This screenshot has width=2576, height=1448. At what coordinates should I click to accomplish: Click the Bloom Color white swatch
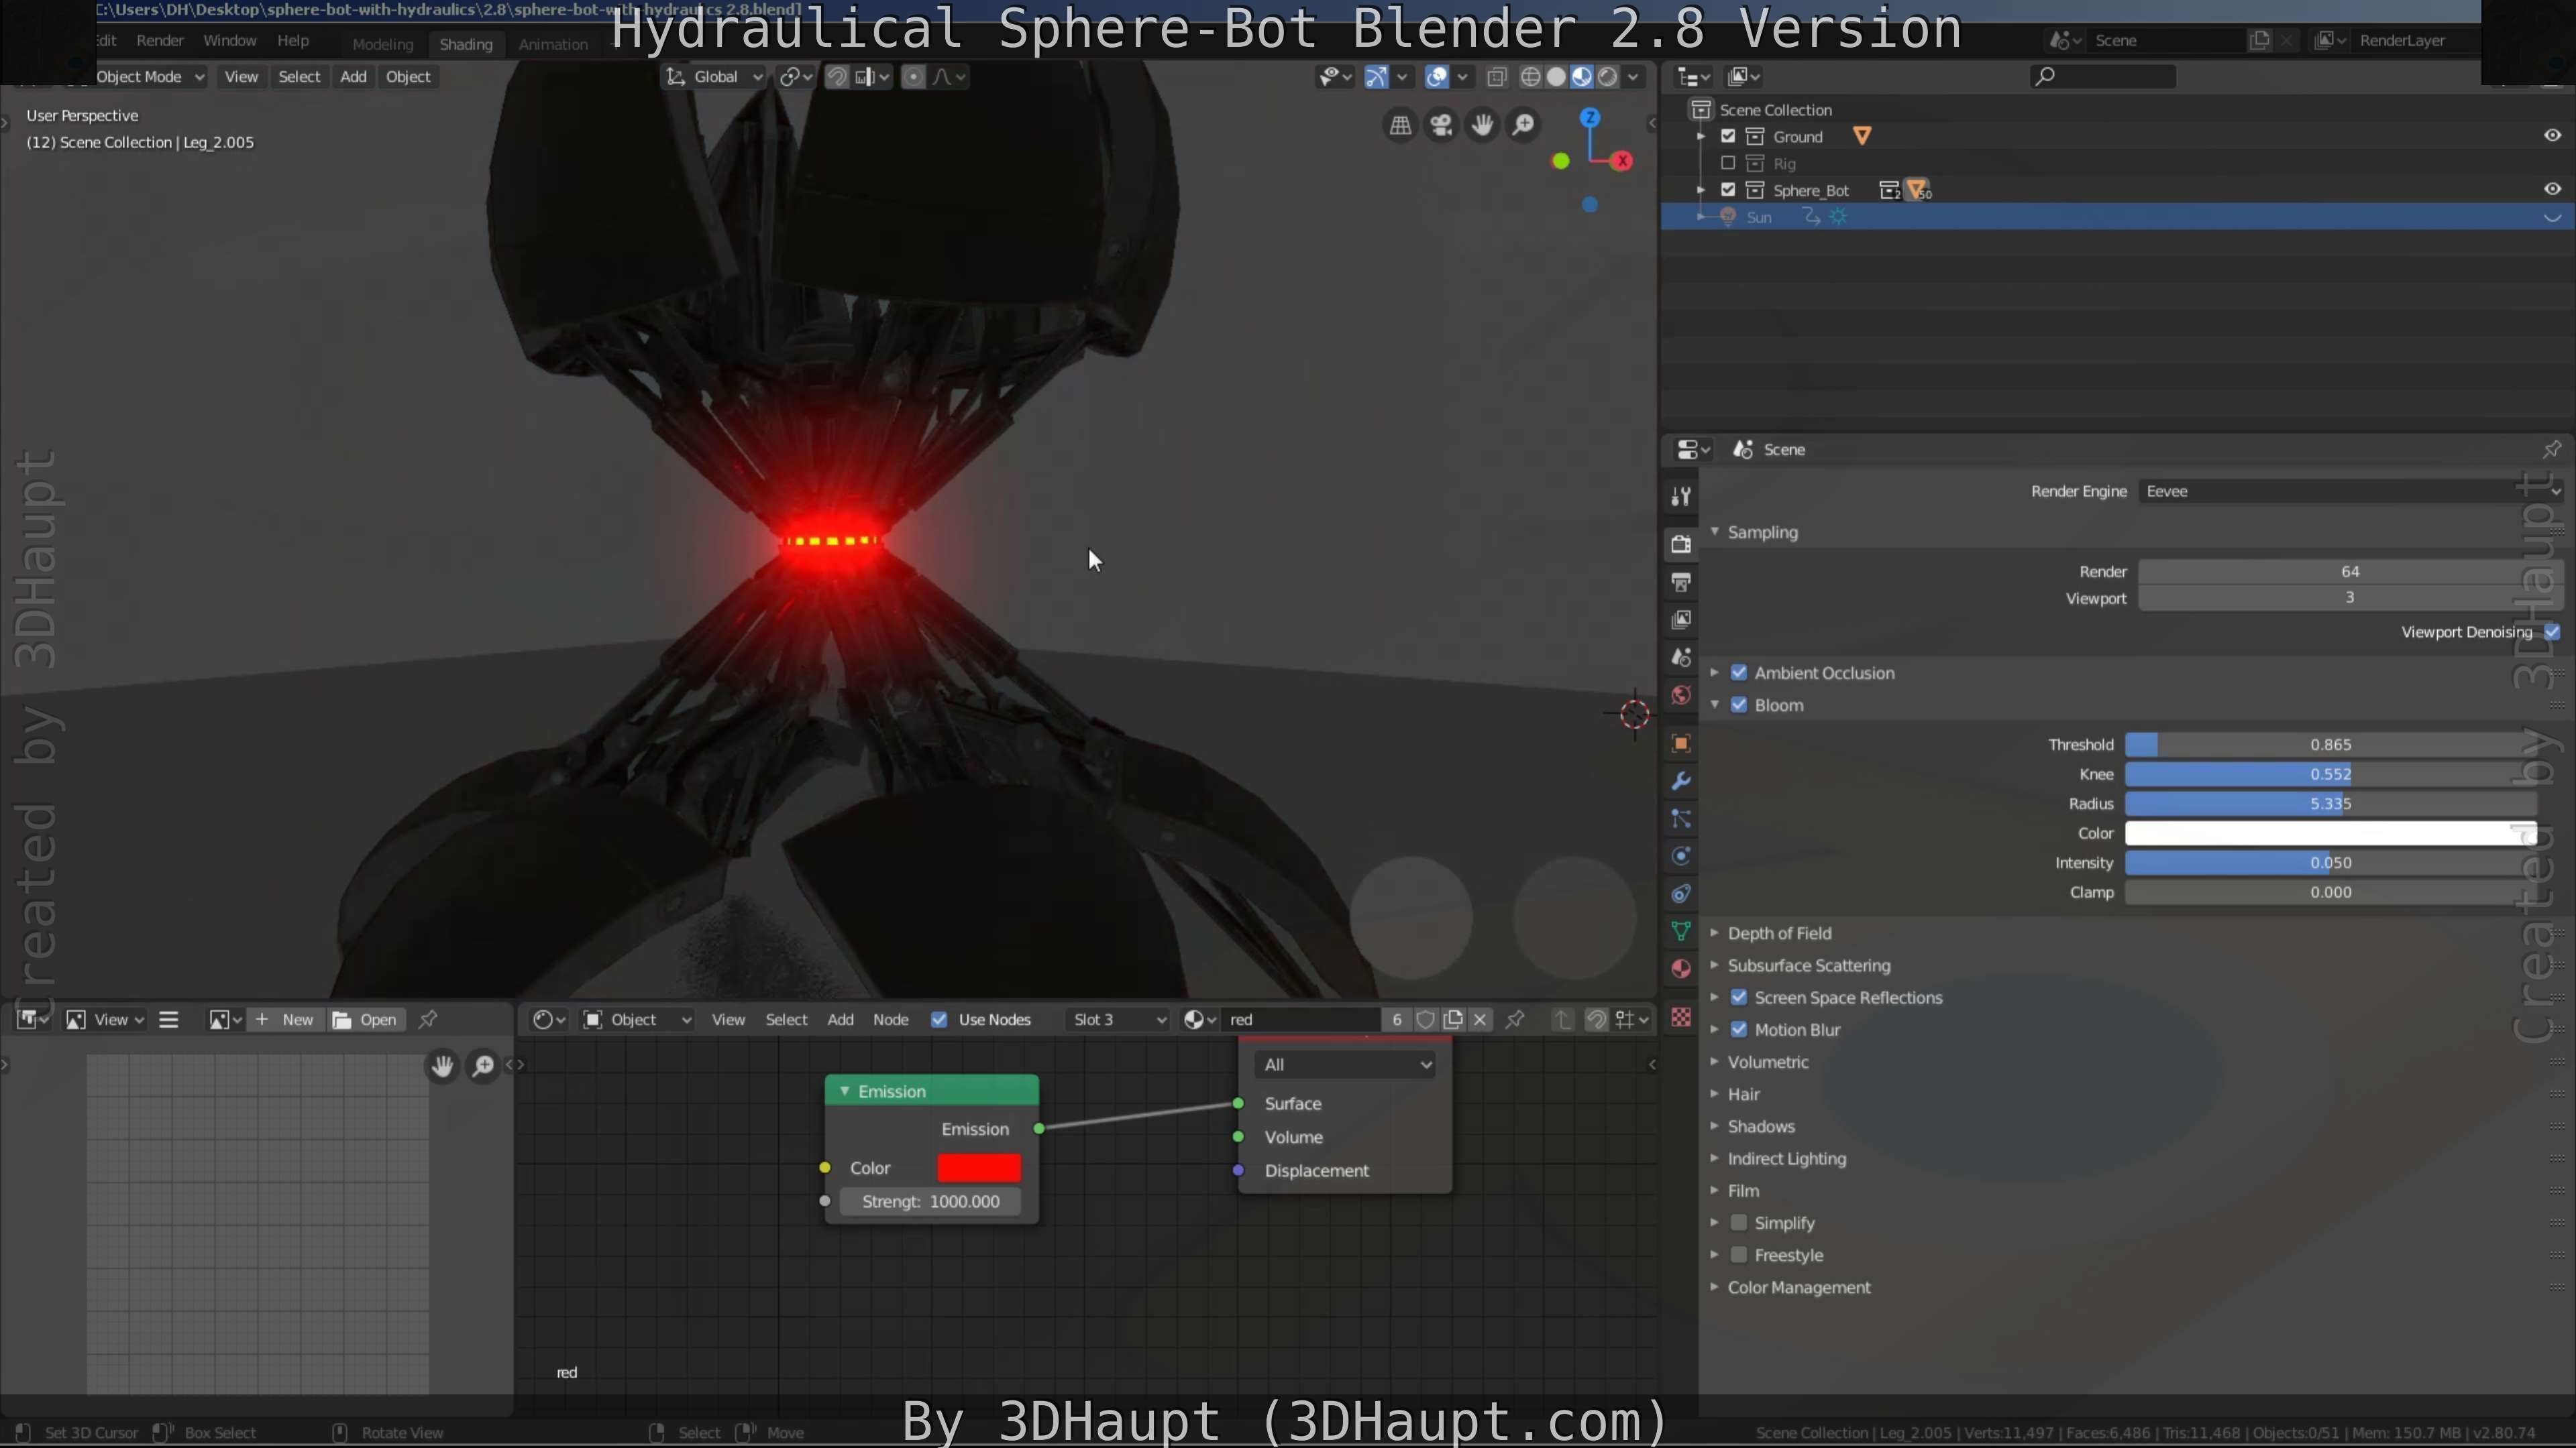[x=2330, y=833]
